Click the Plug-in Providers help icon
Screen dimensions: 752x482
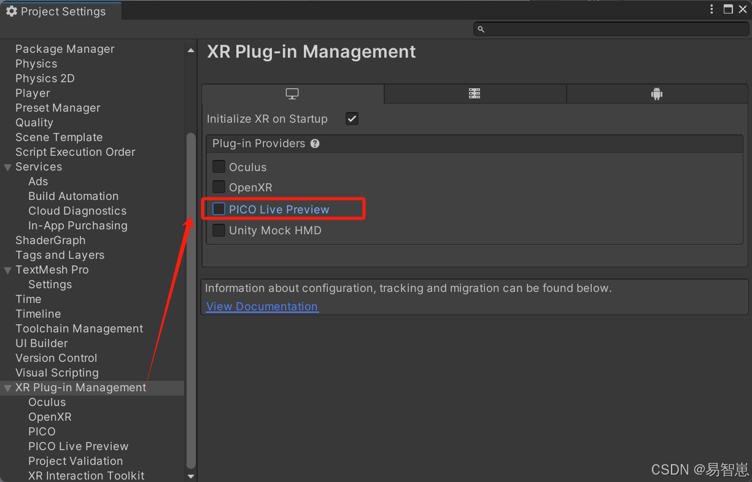315,143
